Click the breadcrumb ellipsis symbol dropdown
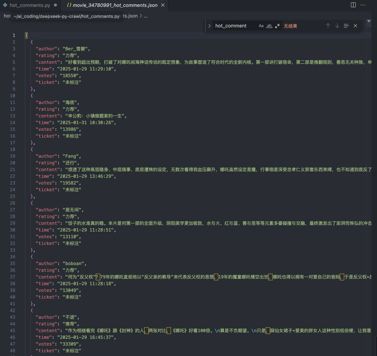 coord(146,16)
